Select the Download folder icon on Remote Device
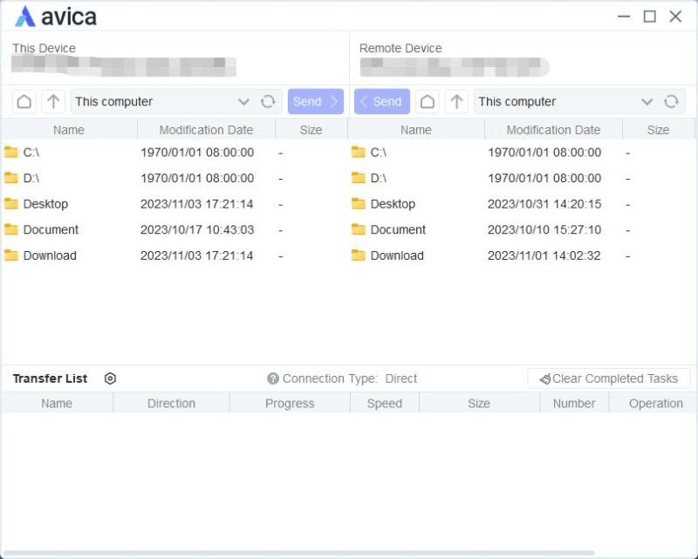This screenshot has height=559, width=698. coord(359,256)
